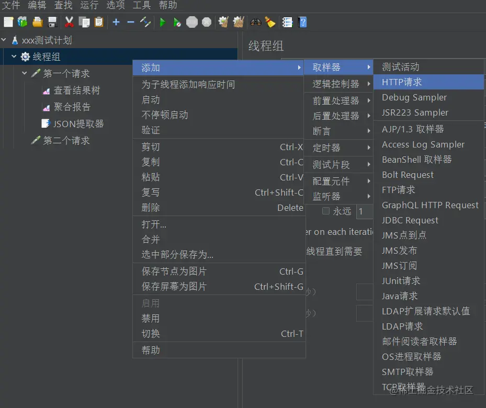Click the Open file folder icon

click(38, 22)
